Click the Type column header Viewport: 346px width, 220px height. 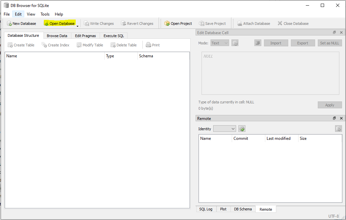[x=121, y=56]
